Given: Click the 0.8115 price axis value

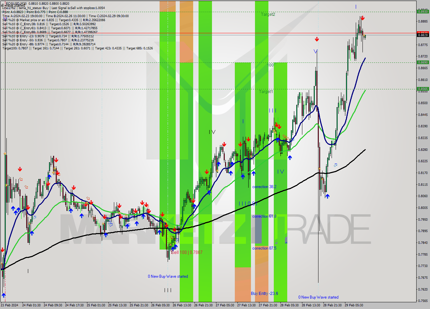Looking at the screenshot, I should tap(423, 184).
